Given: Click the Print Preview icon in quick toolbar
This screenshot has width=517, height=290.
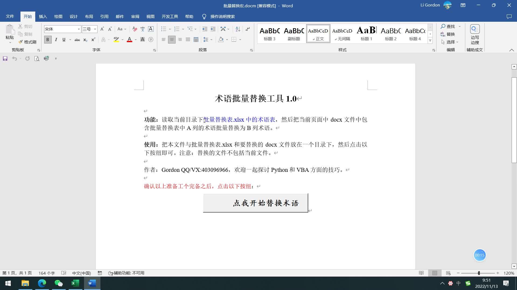Looking at the screenshot, I should click(37, 59).
